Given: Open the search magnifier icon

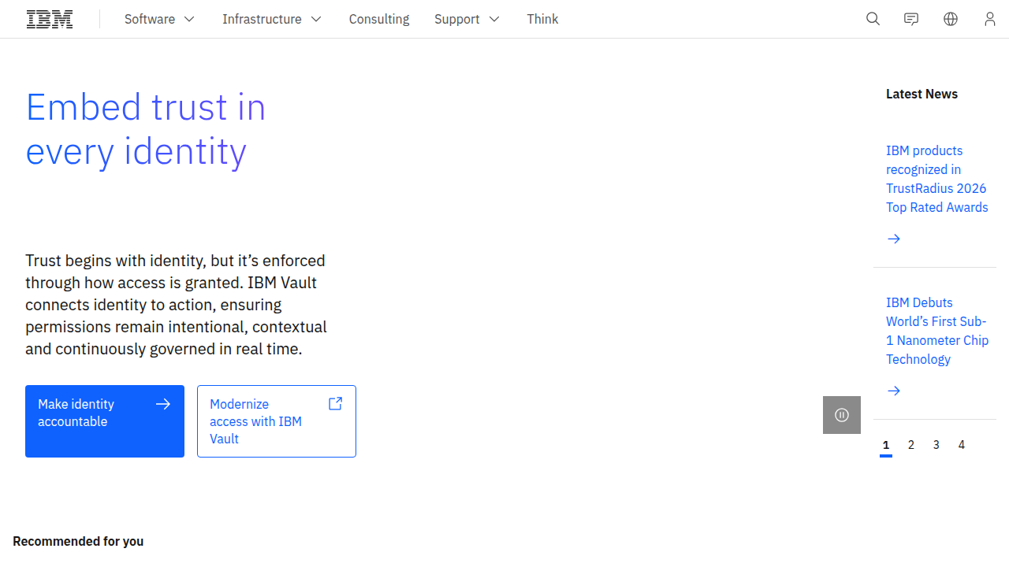Looking at the screenshot, I should point(873,19).
